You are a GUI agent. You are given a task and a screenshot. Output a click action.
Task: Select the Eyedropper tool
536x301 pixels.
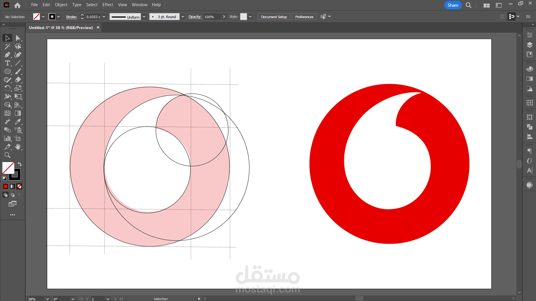[18, 122]
